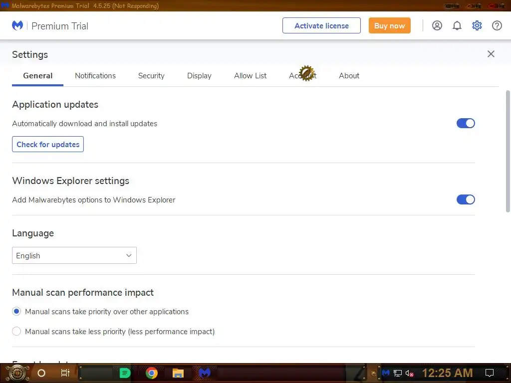Click the Malwarebytes logo in header
This screenshot has width=511, height=383.
tap(17, 25)
